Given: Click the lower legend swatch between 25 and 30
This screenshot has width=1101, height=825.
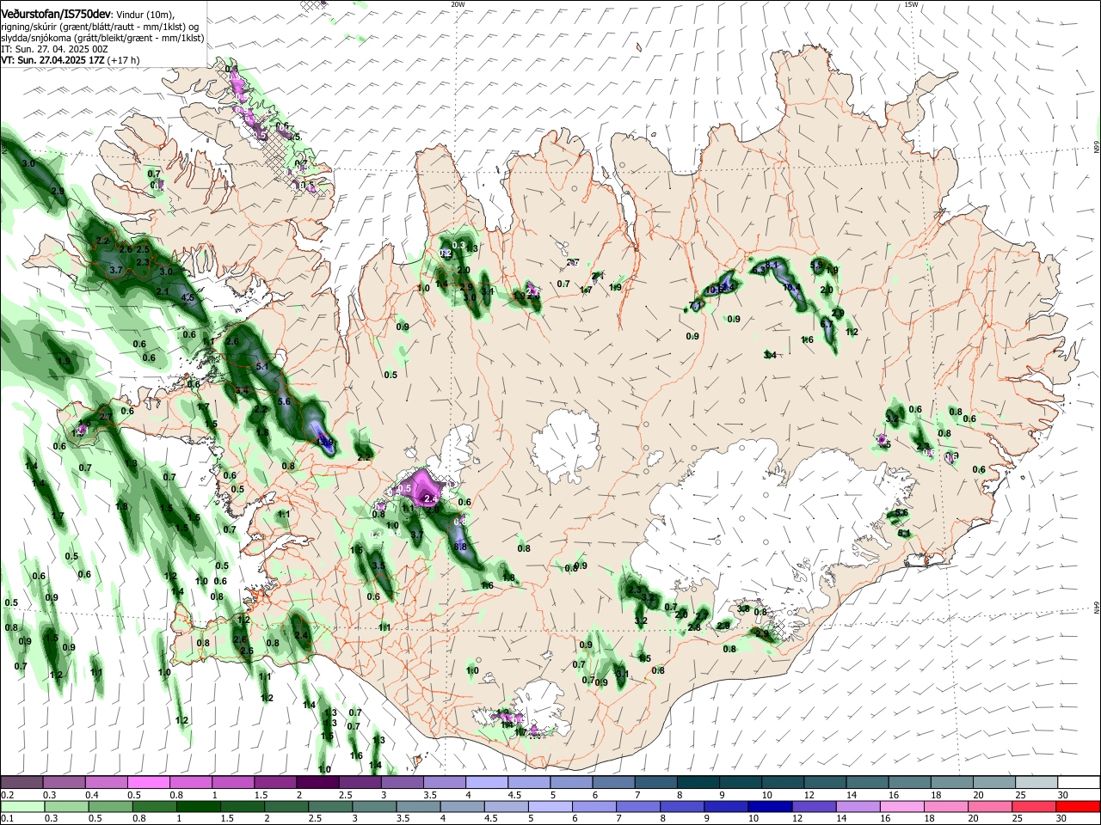Looking at the screenshot, I should click(1033, 806).
